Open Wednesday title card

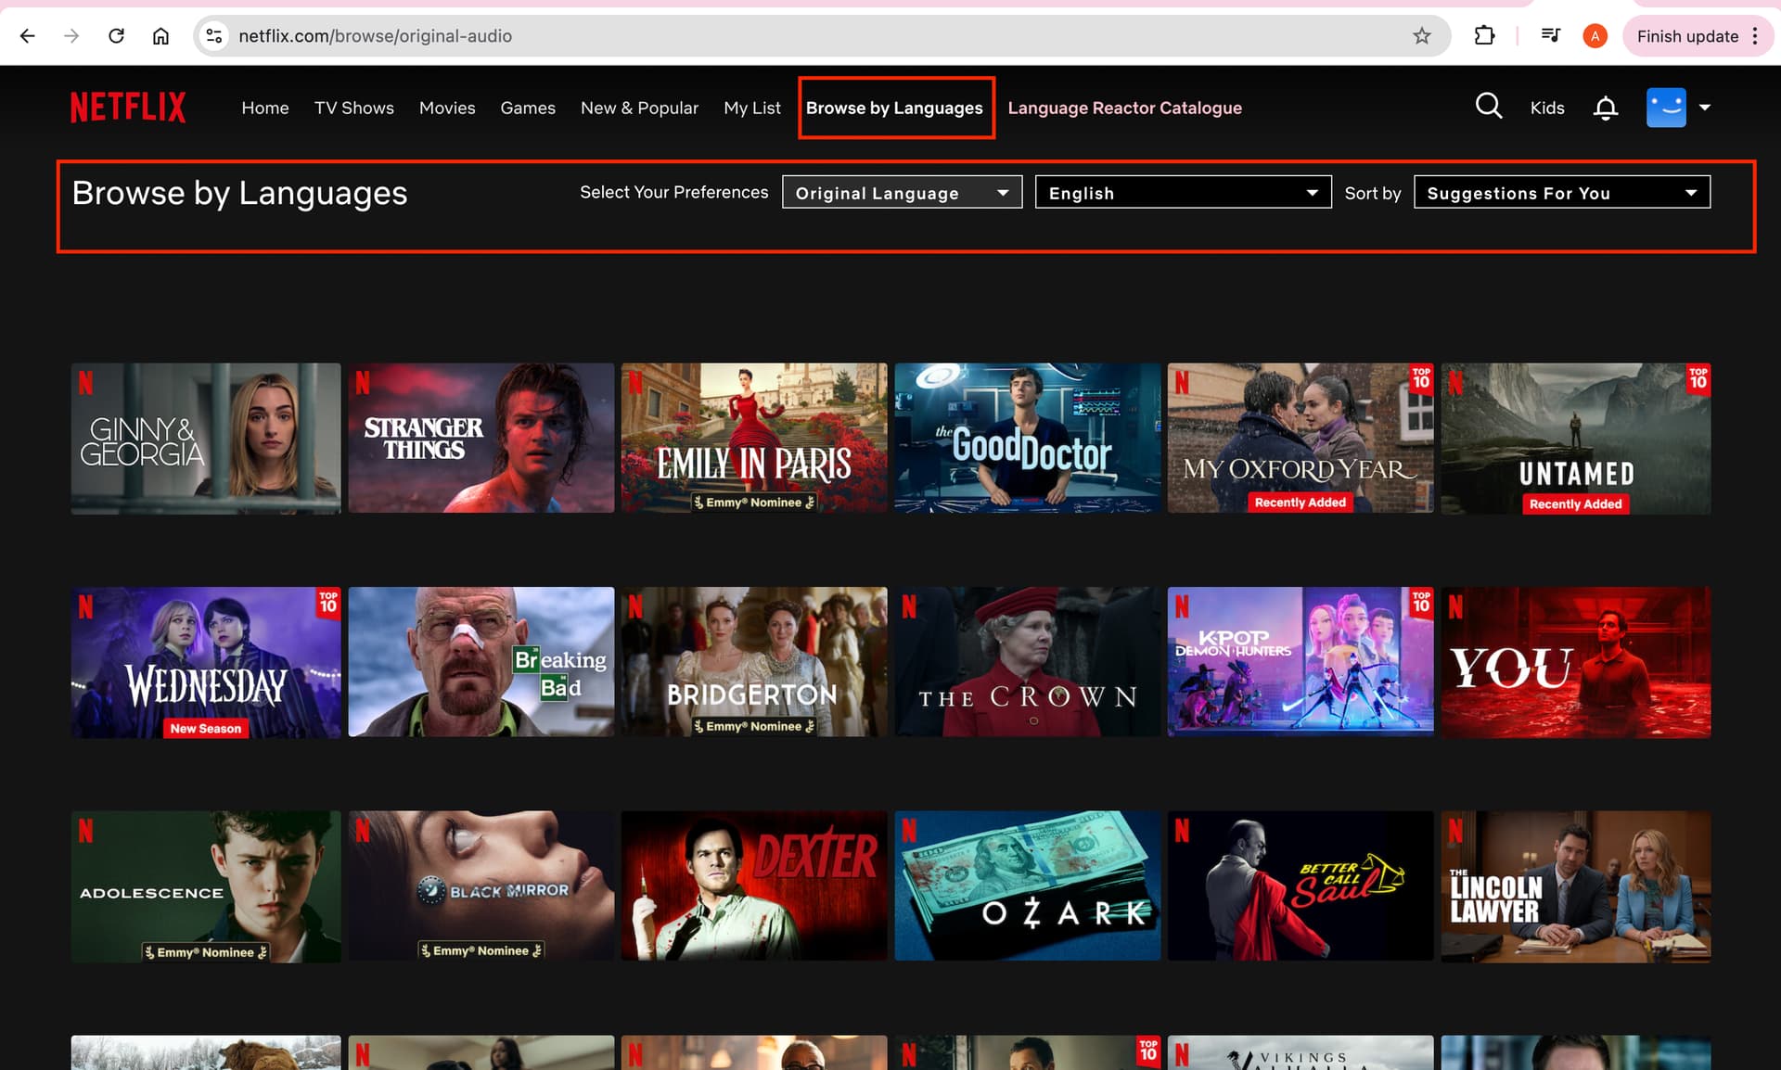click(x=206, y=662)
